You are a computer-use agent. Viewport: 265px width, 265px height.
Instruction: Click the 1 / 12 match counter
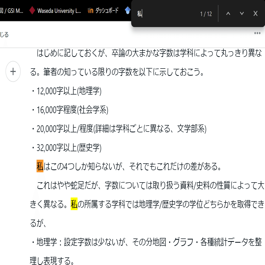point(206,13)
